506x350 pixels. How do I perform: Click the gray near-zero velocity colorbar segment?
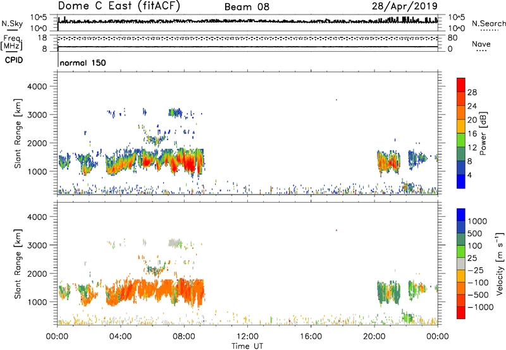461,263
